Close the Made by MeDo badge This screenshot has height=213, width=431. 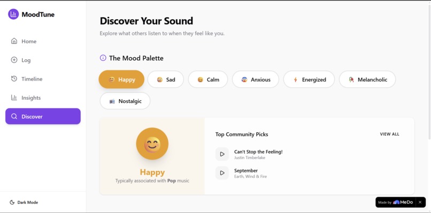420,202
